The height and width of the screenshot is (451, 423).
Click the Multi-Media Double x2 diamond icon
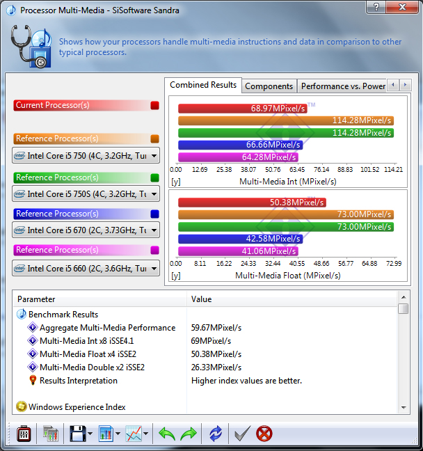click(33, 367)
